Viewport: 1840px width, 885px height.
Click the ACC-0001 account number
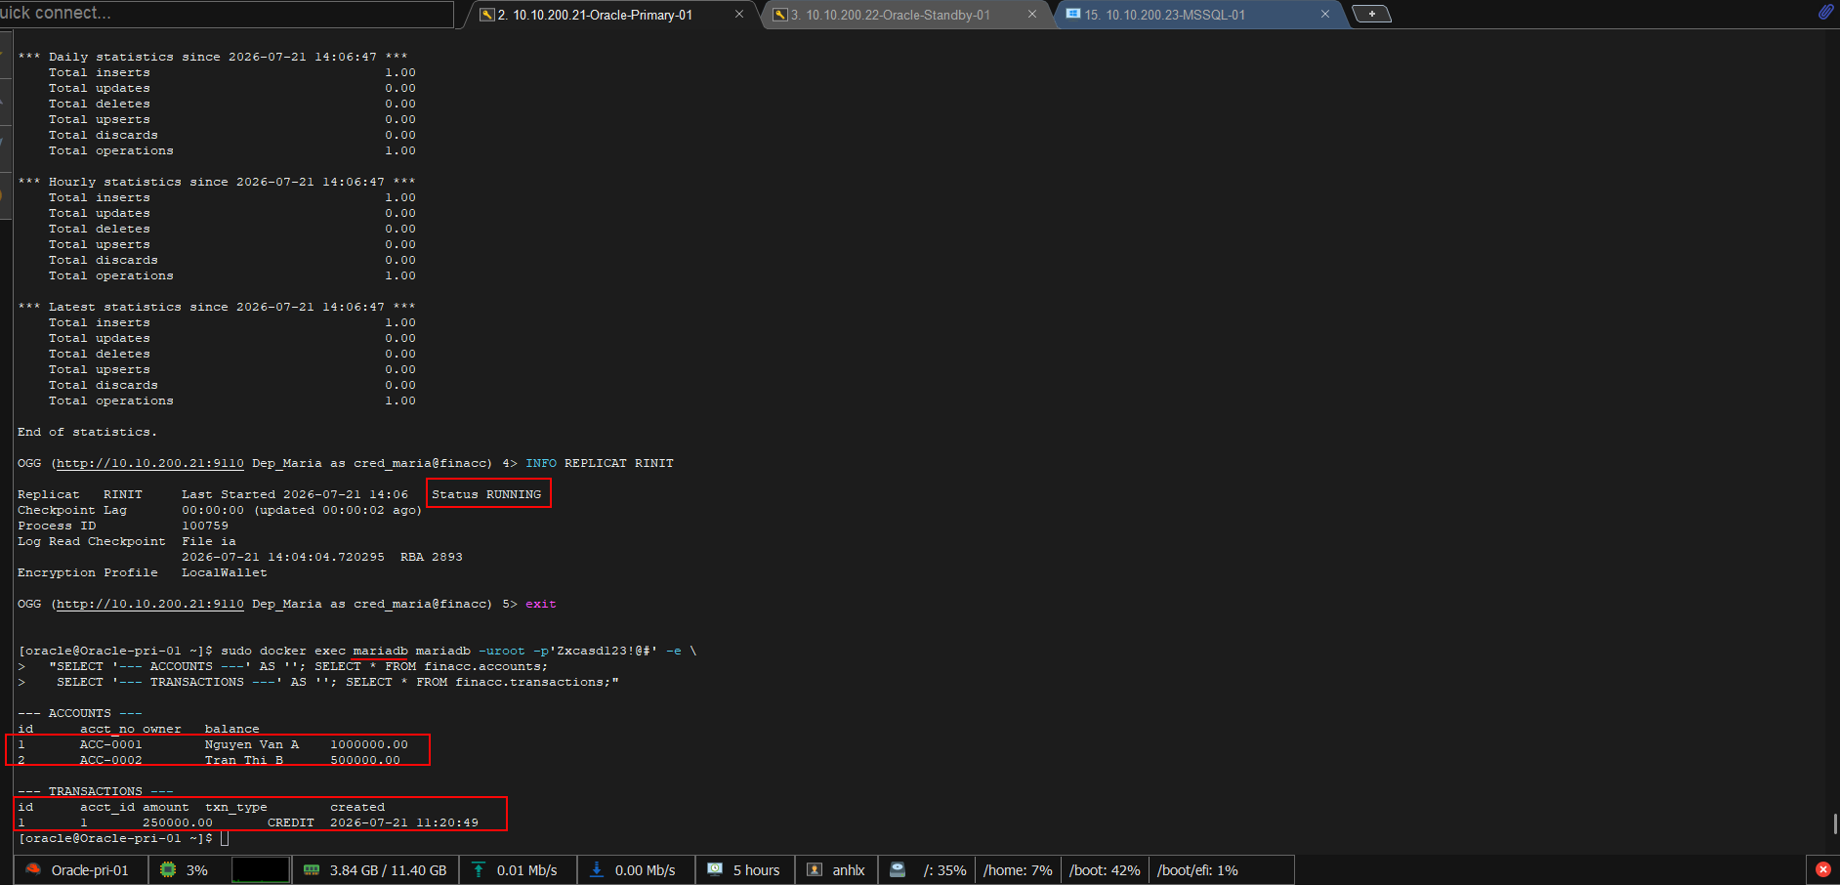click(x=111, y=744)
